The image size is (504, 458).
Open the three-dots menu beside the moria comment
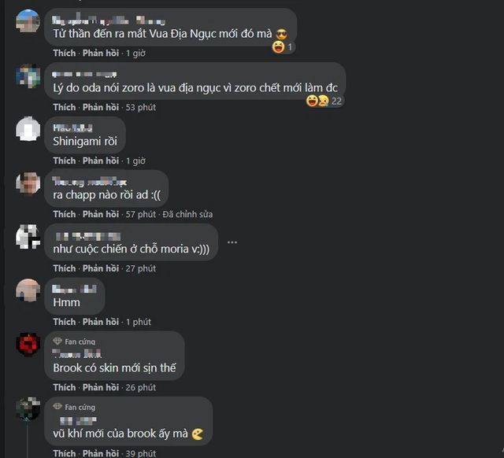[232, 242]
